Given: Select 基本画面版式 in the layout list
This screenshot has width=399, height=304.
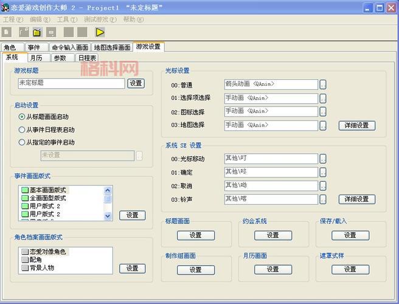Looking at the screenshot, I should [x=47, y=190].
